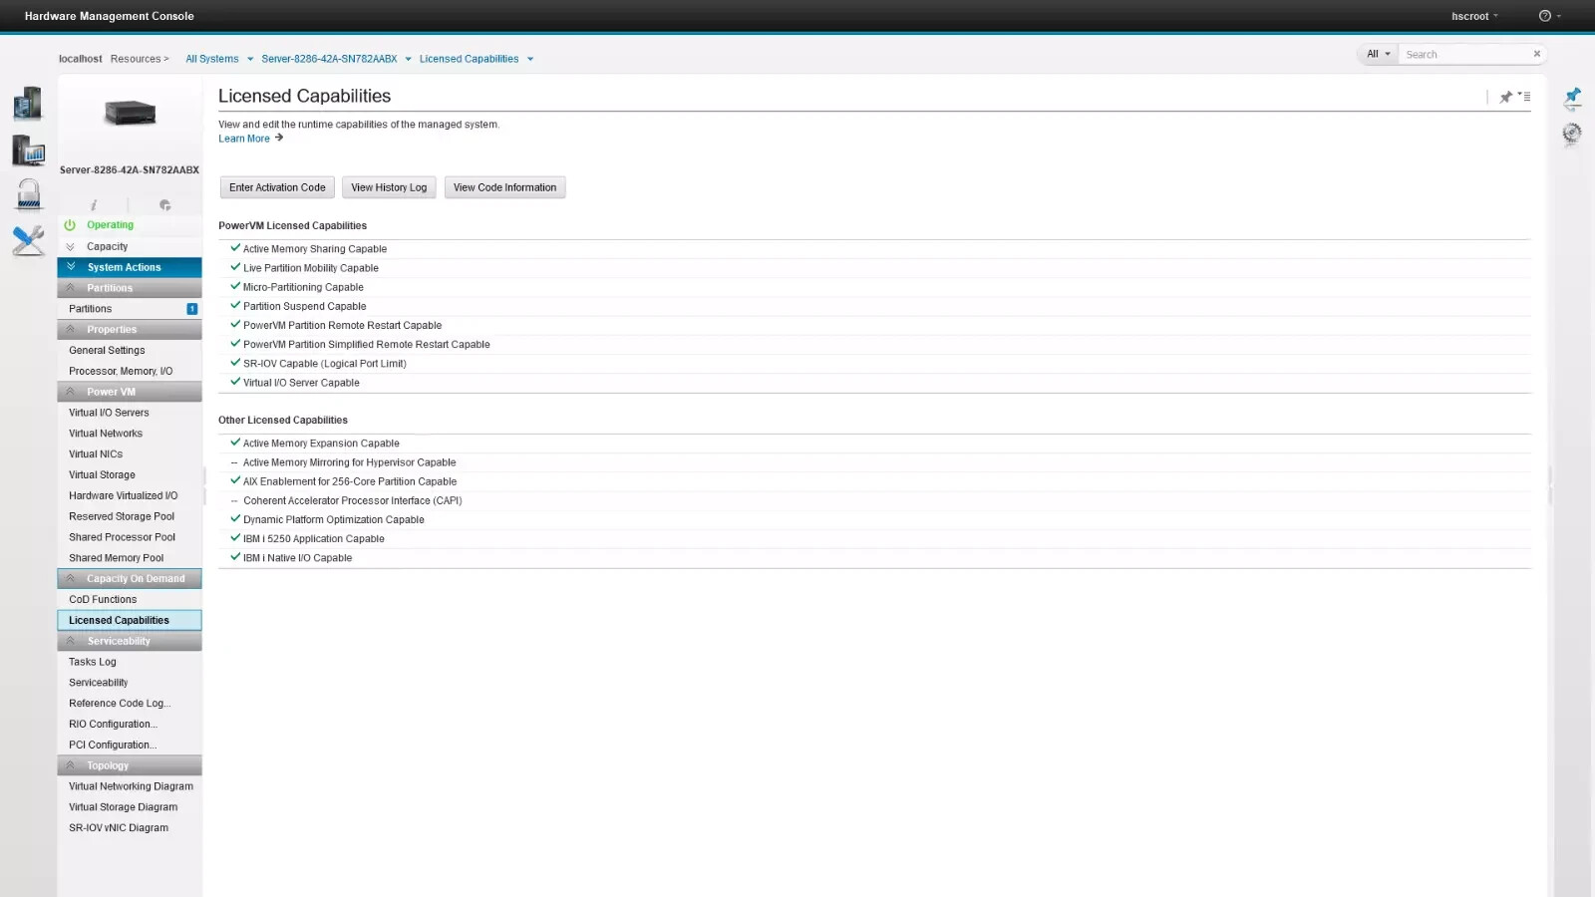Screen dimensions: 1595x897
Task: Click the help question mark icon
Action: point(1544,16)
